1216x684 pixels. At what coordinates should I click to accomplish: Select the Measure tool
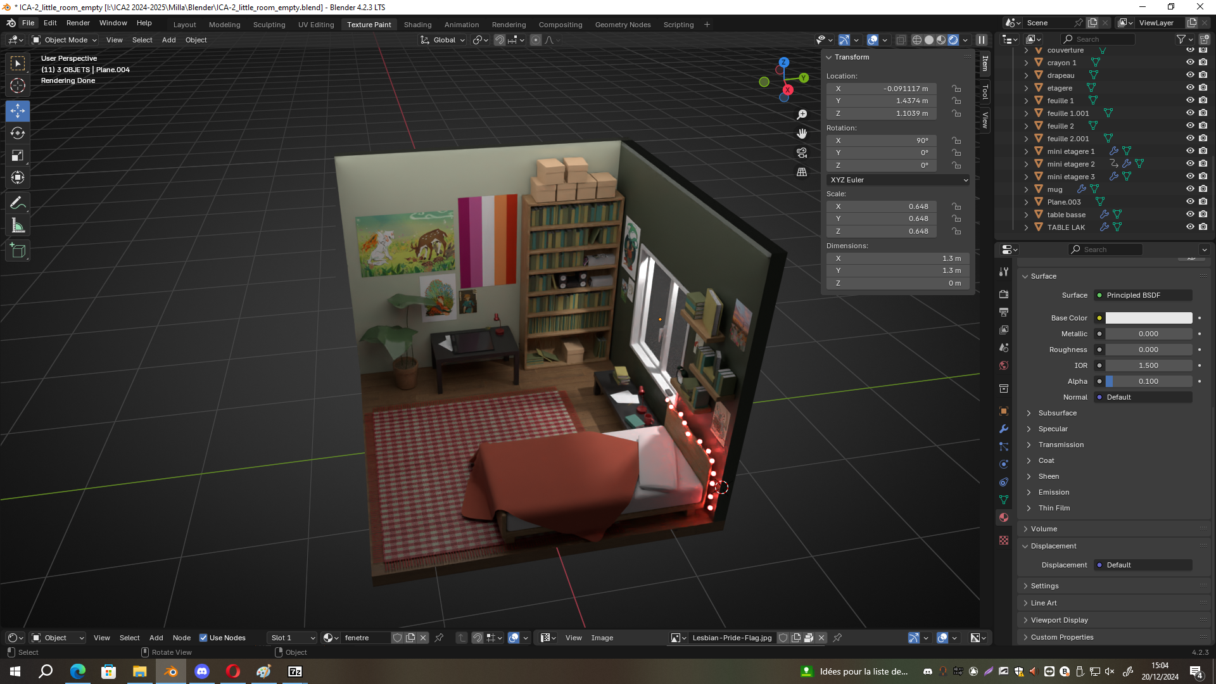(18, 225)
